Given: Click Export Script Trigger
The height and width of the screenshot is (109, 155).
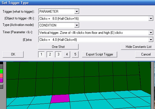Looking at the screenshot, I should (99, 54).
